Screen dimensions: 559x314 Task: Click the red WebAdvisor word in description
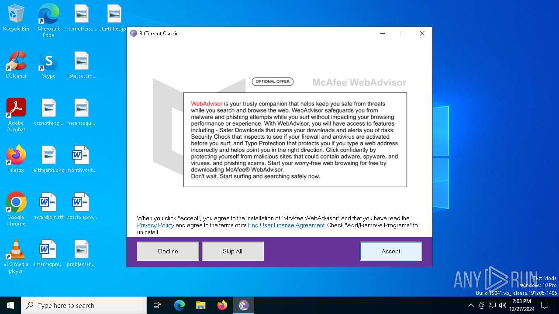[x=207, y=104]
